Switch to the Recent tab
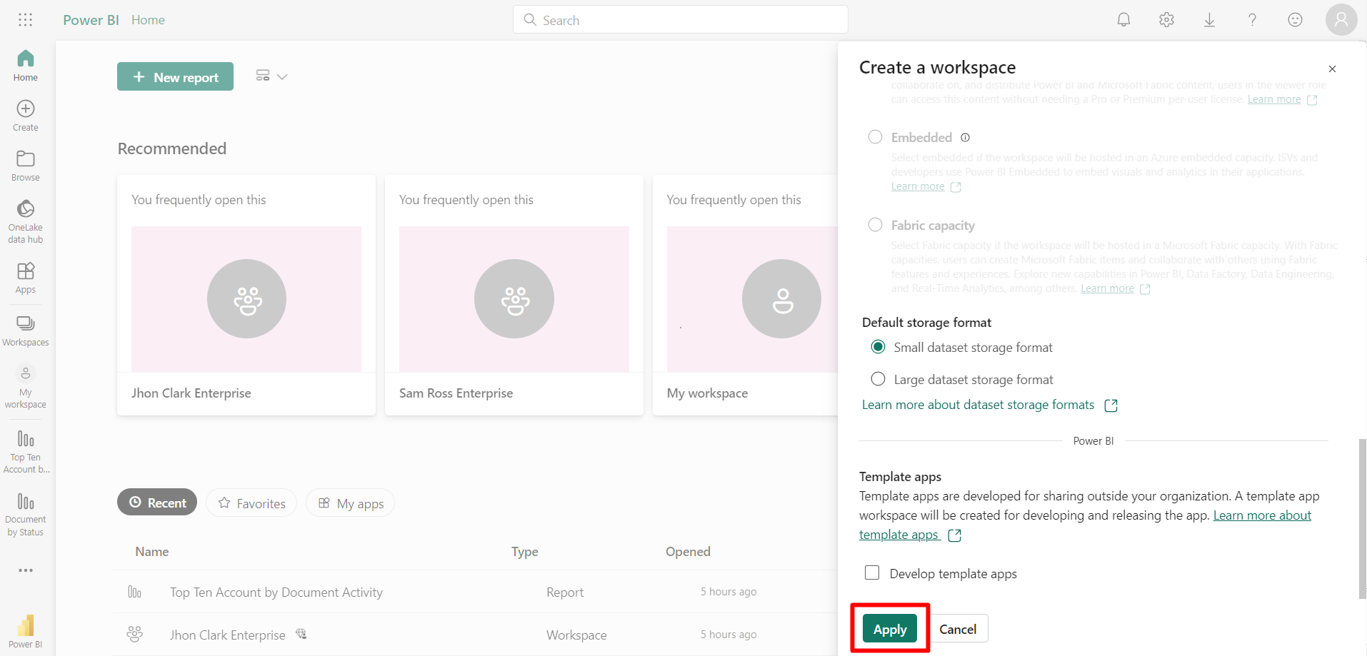The height and width of the screenshot is (656, 1367). pos(157,503)
